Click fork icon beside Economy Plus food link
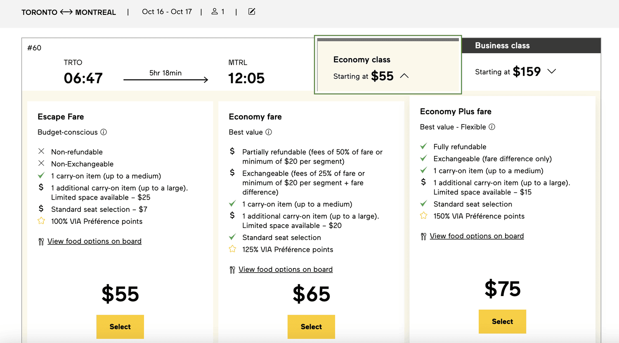Image resolution: width=619 pixels, height=343 pixels. click(423, 236)
